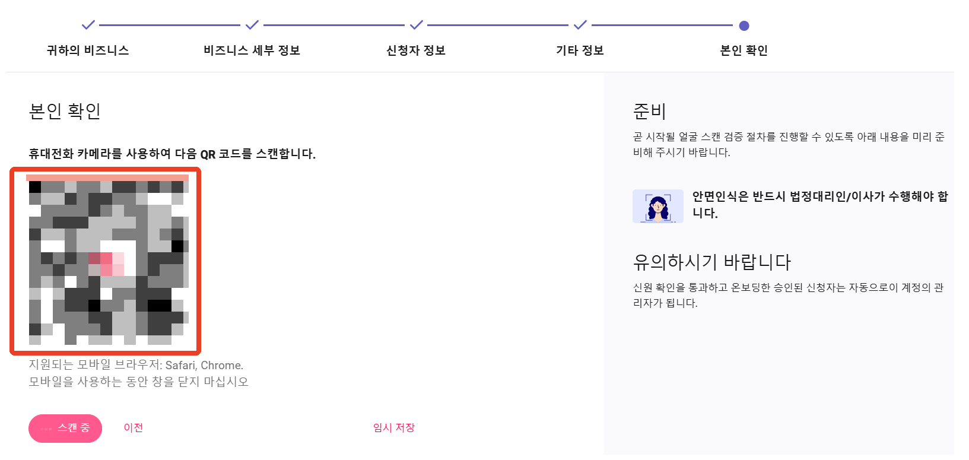Click the 준비 heading in side panel

point(650,111)
